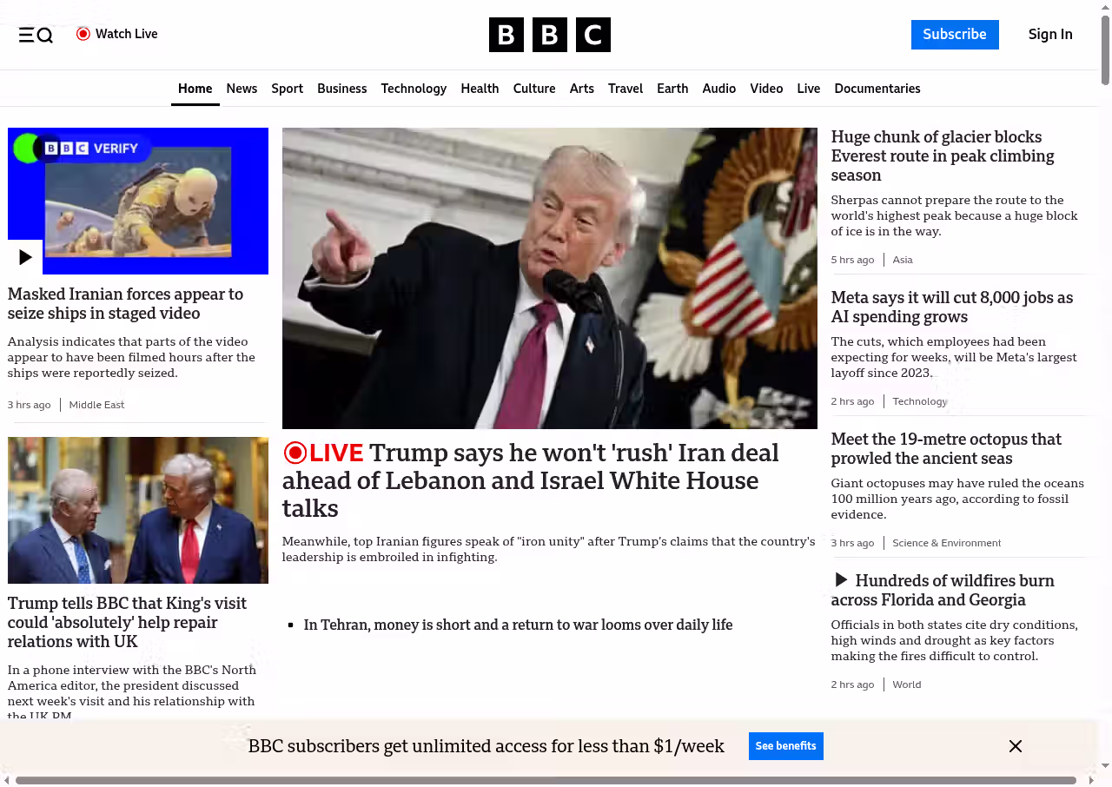This screenshot has width=1112, height=787.
Task: Select Documentaries in the navigation bar
Action: click(877, 89)
